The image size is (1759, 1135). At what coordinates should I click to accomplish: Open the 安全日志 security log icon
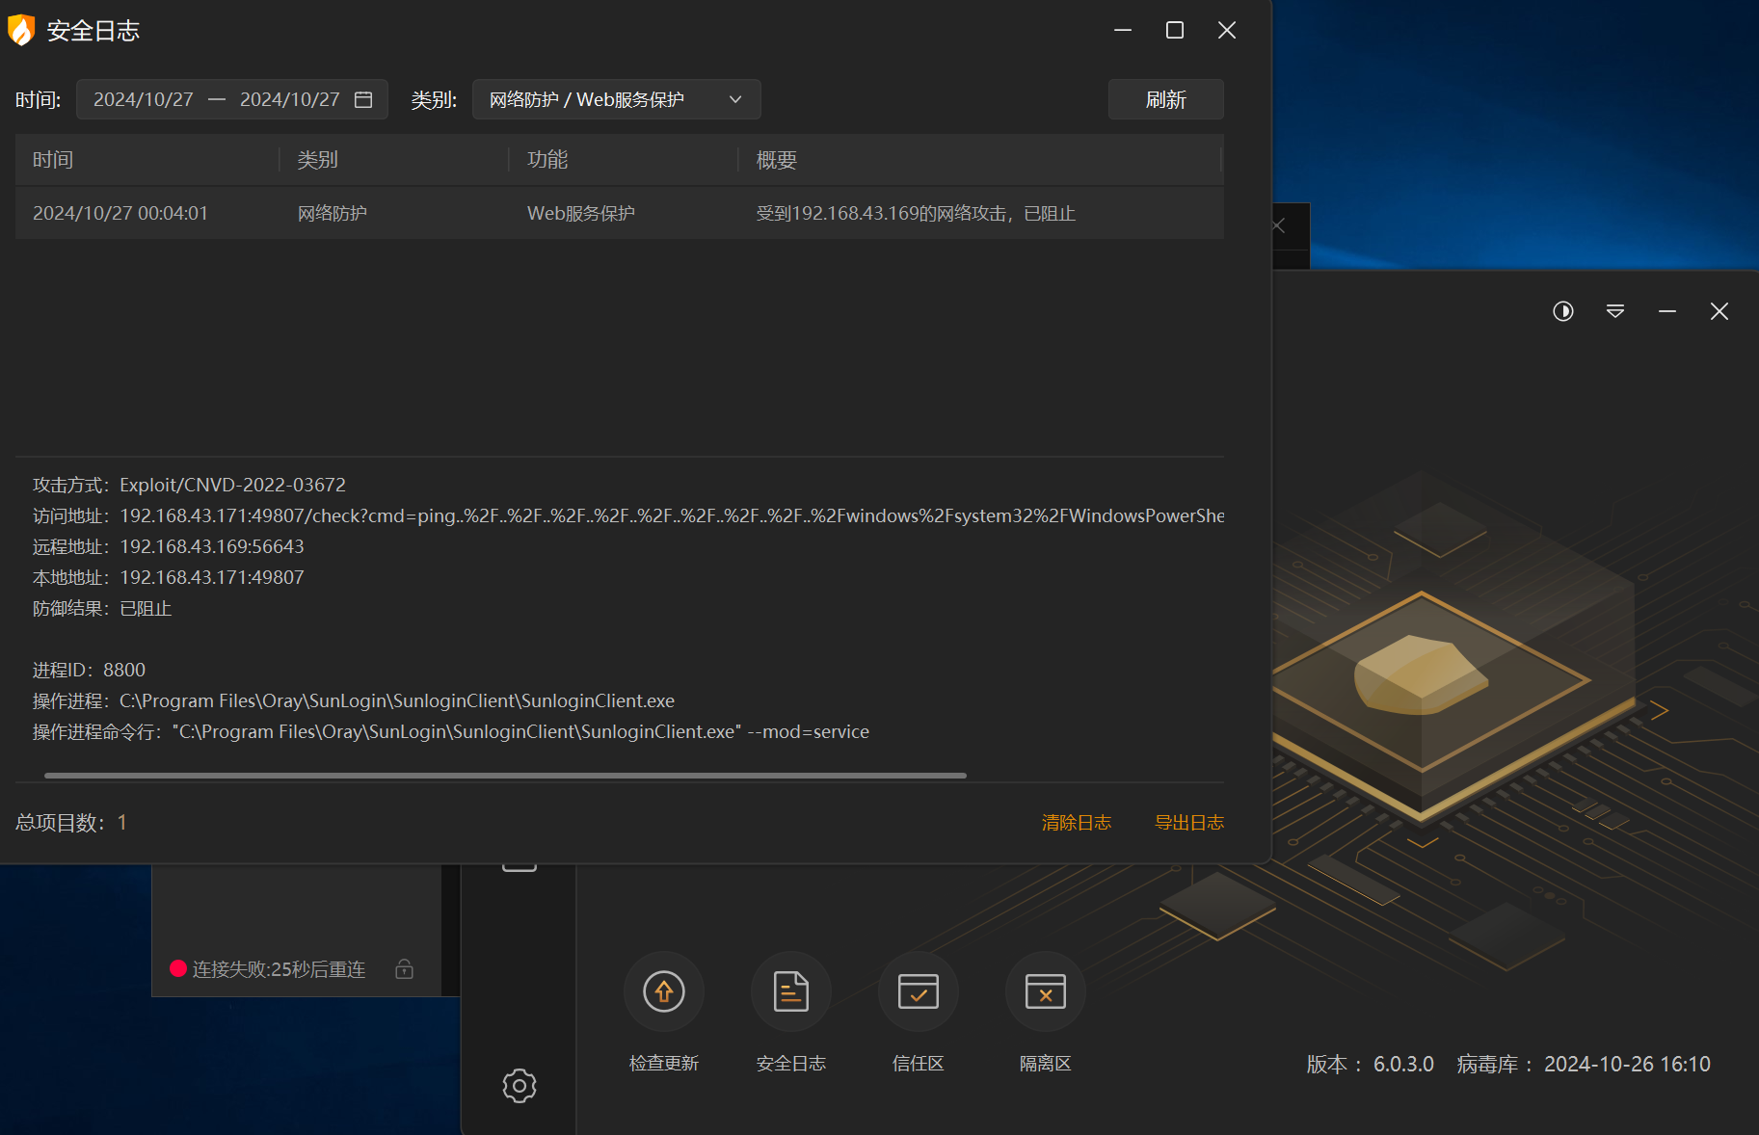click(790, 991)
